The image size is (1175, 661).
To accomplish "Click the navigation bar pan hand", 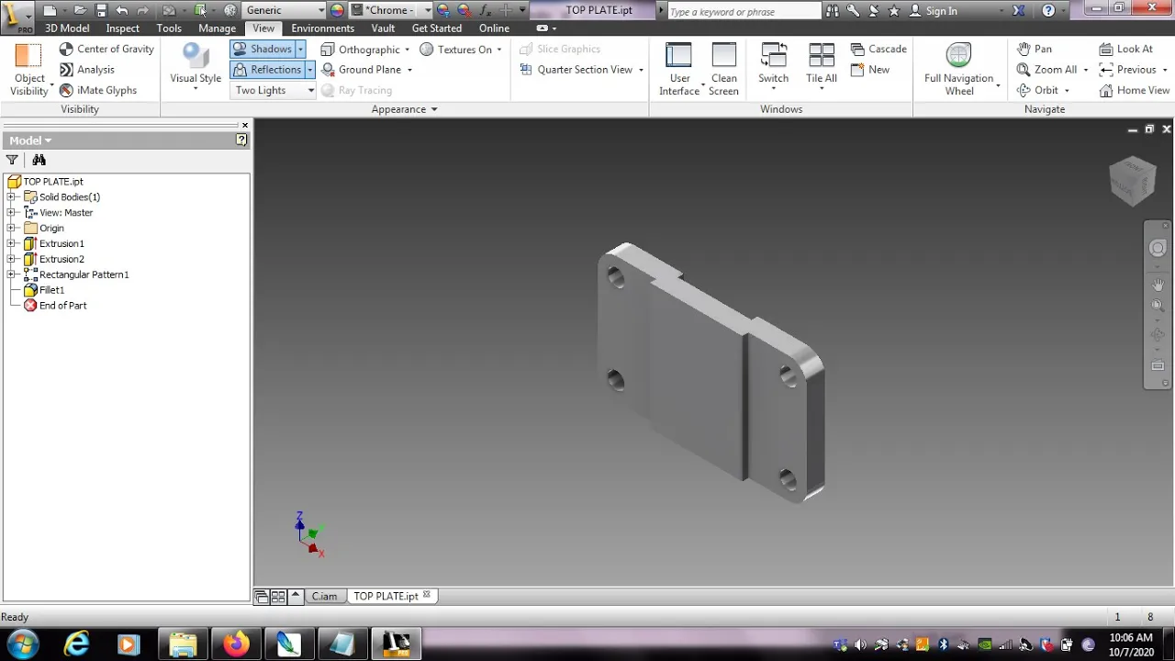I will (x=1158, y=286).
